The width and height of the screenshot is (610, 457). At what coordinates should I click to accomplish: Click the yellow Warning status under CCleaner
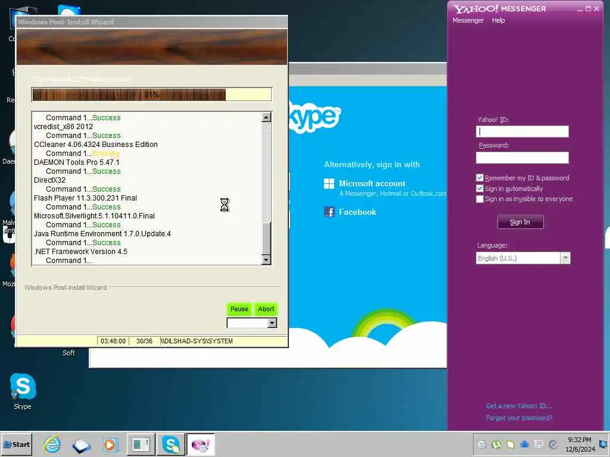tap(106, 154)
